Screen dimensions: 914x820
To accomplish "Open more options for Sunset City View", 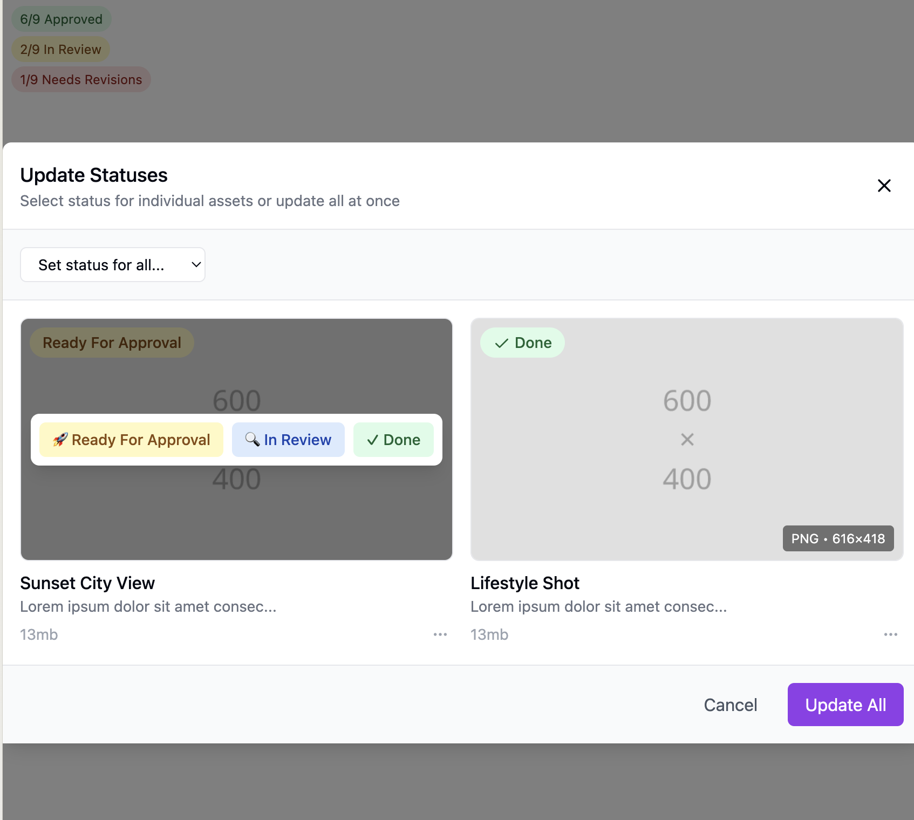I will point(440,634).
